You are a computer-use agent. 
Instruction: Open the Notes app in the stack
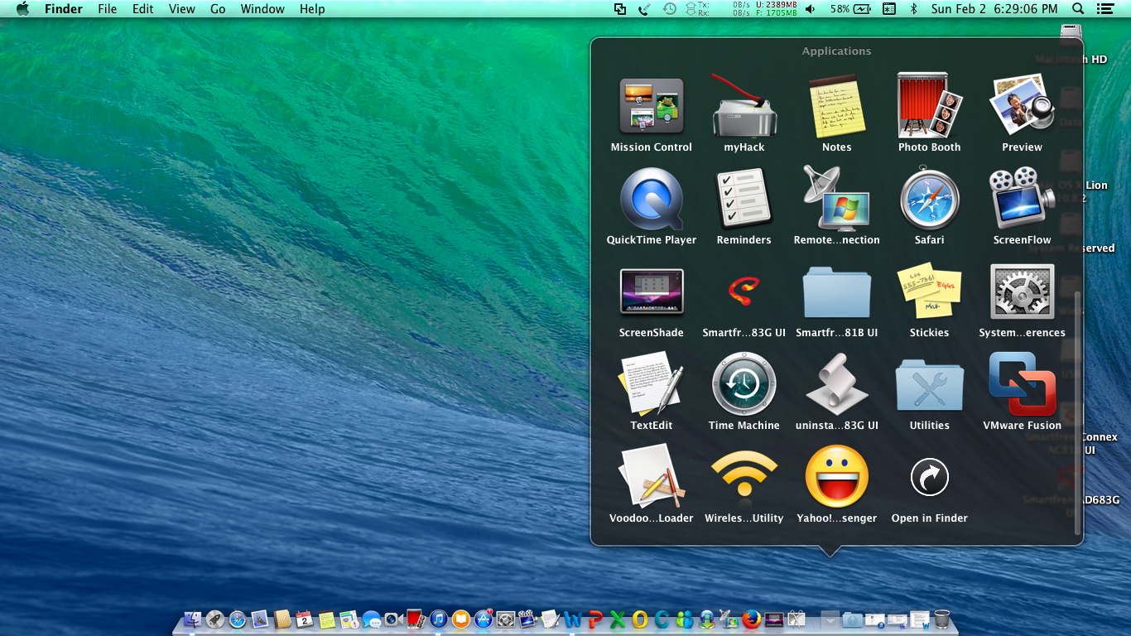837,106
